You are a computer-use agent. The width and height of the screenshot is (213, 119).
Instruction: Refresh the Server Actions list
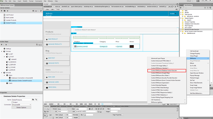pos(41,11)
